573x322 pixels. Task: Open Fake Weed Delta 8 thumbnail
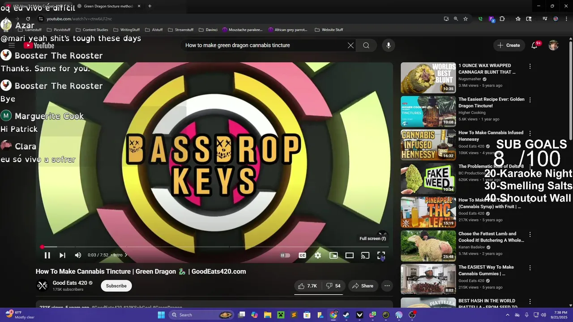428,178
